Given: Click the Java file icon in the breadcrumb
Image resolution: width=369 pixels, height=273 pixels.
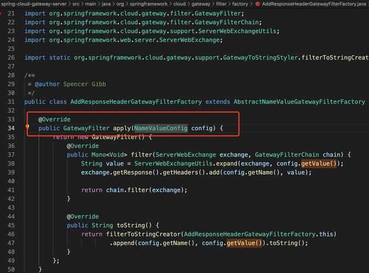Looking at the screenshot, I should (x=257, y=4).
